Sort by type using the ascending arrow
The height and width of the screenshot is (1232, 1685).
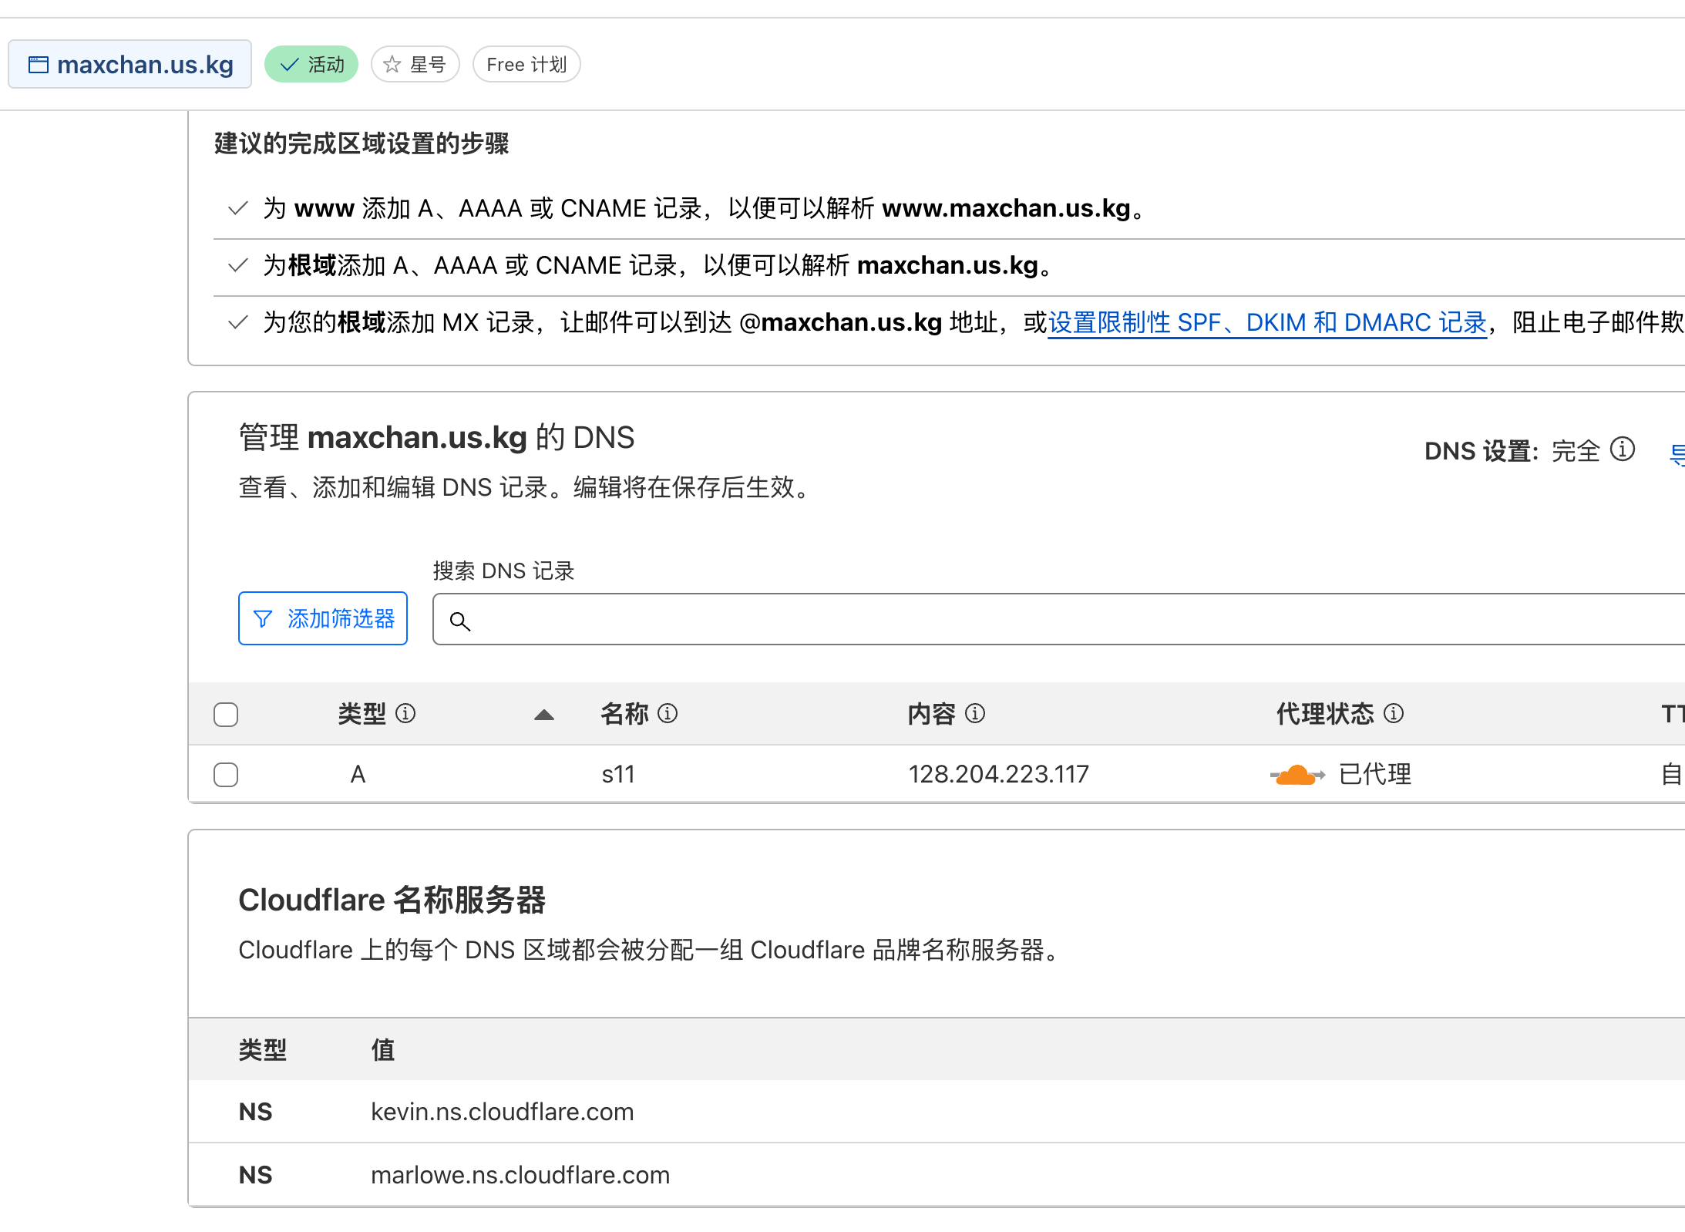[x=544, y=715]
